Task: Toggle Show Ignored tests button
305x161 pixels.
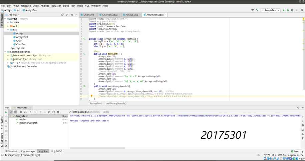Action: tap(15, 112)
